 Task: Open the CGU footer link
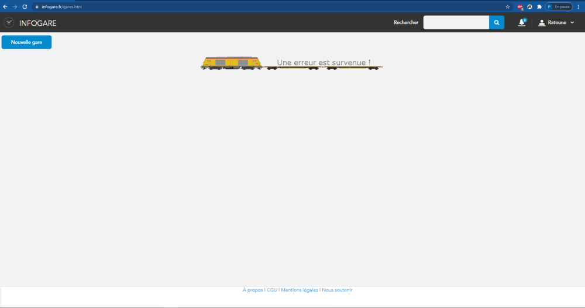click(x=272, y=290)
